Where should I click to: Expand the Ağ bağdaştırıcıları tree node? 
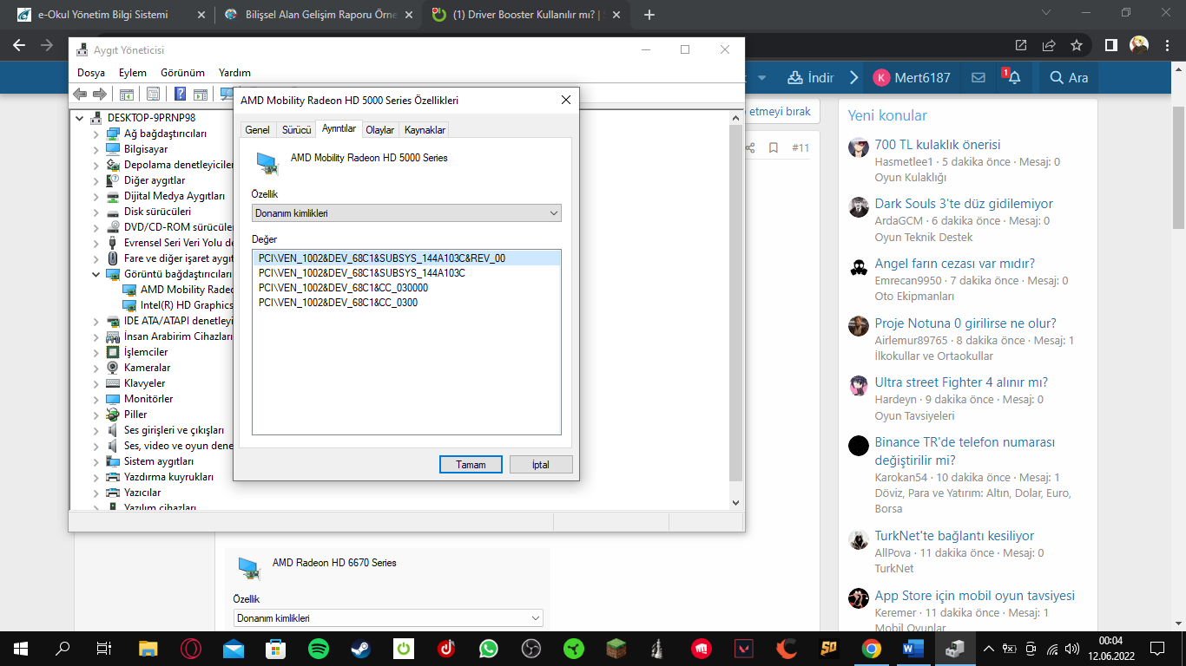pyautogui.click(x=96, y=134)
